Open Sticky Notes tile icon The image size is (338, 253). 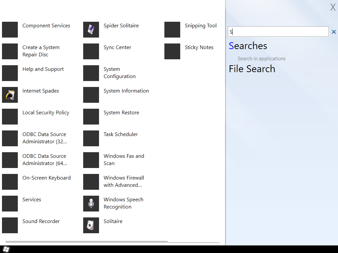172,51
